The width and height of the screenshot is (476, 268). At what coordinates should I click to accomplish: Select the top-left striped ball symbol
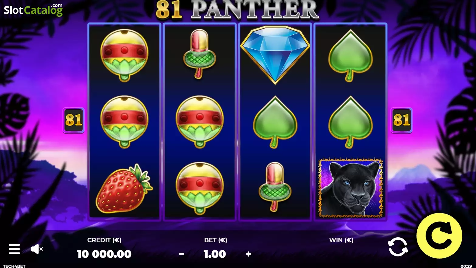pos(124,55)
